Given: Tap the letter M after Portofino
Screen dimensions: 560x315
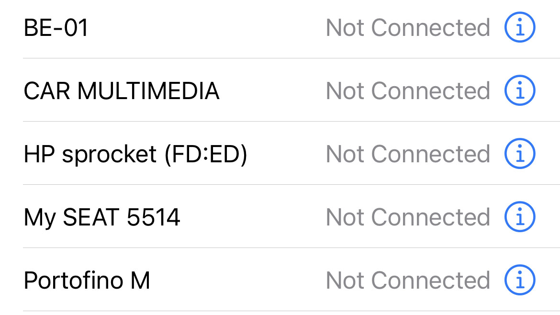Looking at the screenshot, I should coord(140,281).
